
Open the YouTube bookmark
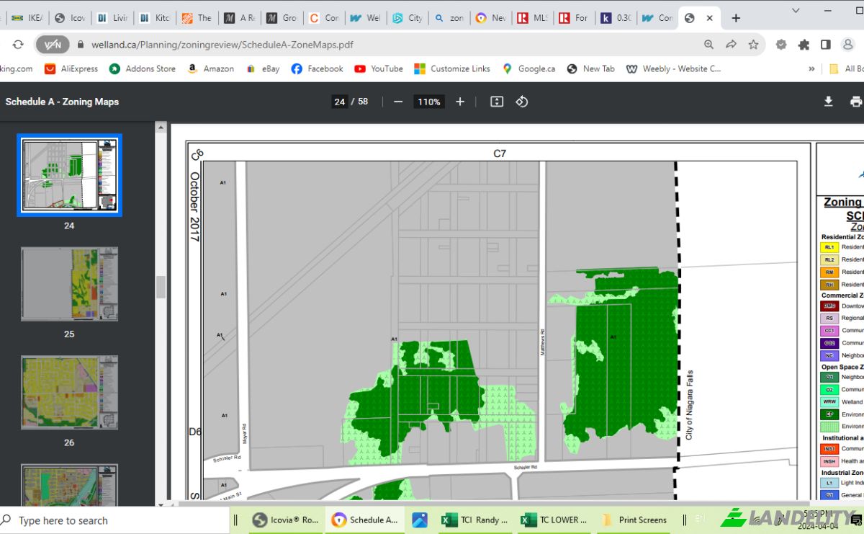click(x=379, y=69)
